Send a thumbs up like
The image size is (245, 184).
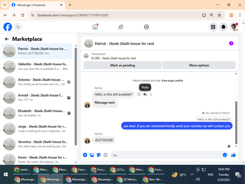pyautogui.click(x=233, y=155)
